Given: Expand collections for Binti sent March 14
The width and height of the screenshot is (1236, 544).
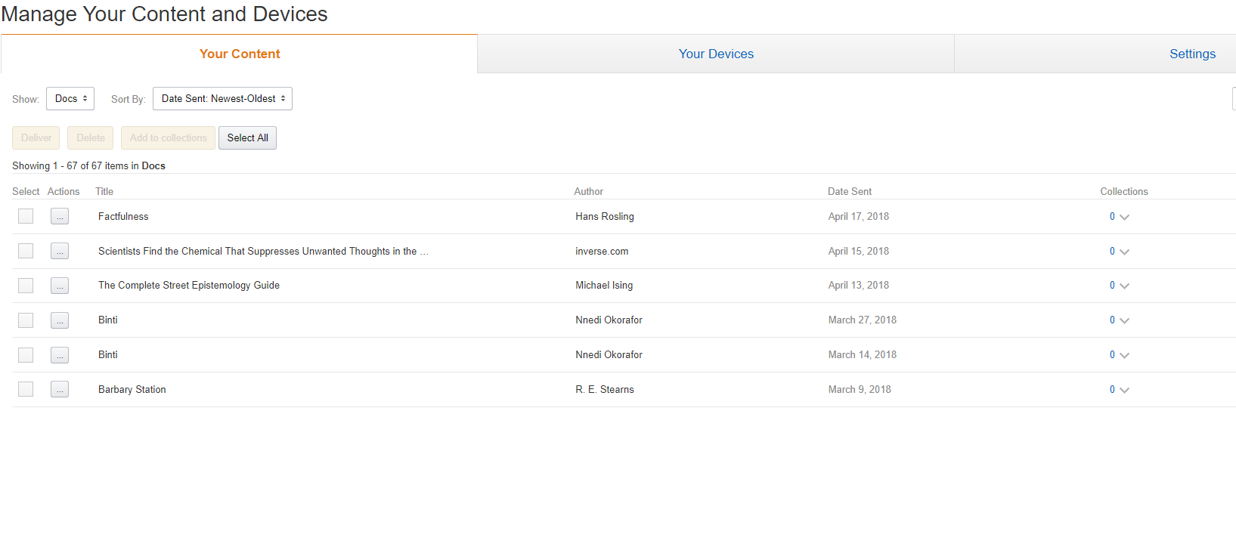Looking at the screenshot, I should coord(1124,356).
